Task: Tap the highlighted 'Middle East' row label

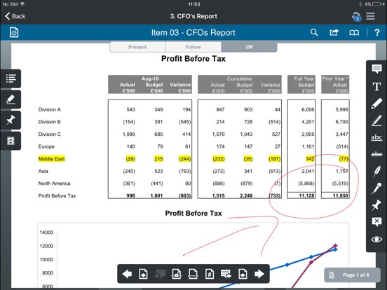Action: (51, 159)
